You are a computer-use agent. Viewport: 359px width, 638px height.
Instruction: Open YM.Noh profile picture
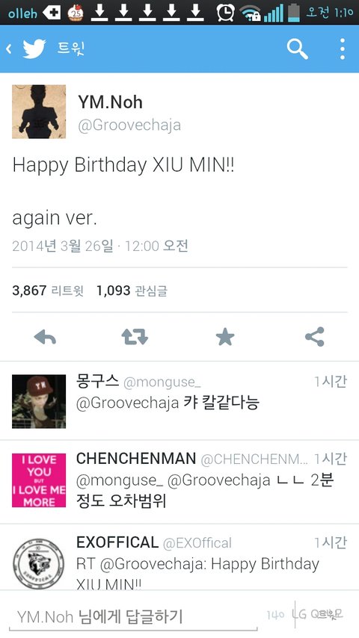(x=39, y=111)
